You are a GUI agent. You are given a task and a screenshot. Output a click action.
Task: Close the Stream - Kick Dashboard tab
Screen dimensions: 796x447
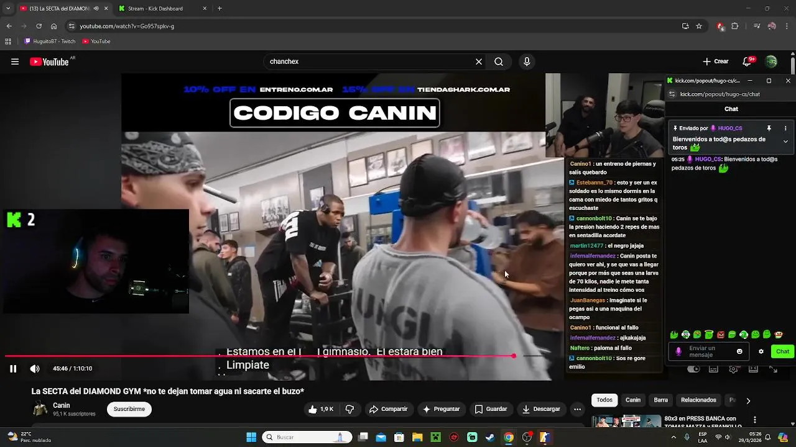[205, 9]
